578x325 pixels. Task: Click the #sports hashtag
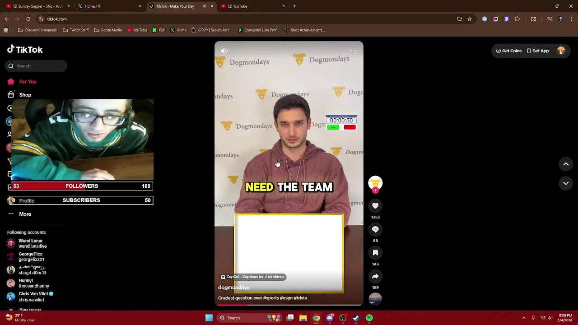(x=272, y=298)
